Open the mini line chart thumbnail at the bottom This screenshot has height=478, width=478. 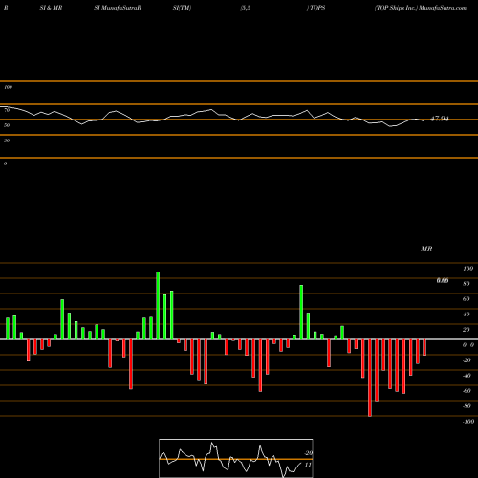236,458
